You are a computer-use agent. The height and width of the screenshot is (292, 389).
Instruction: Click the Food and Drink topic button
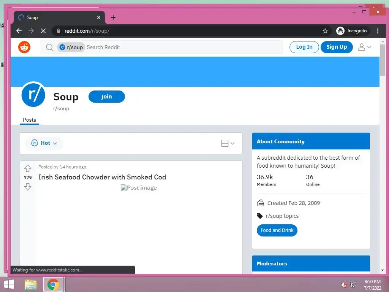(277, 230)
